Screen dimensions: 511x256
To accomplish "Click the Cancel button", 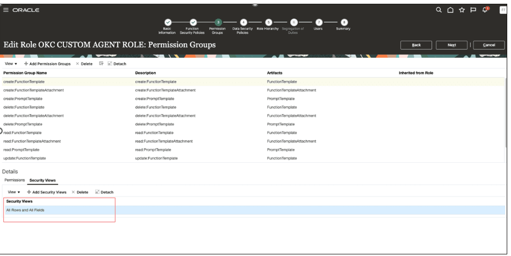I will point(489,45).
